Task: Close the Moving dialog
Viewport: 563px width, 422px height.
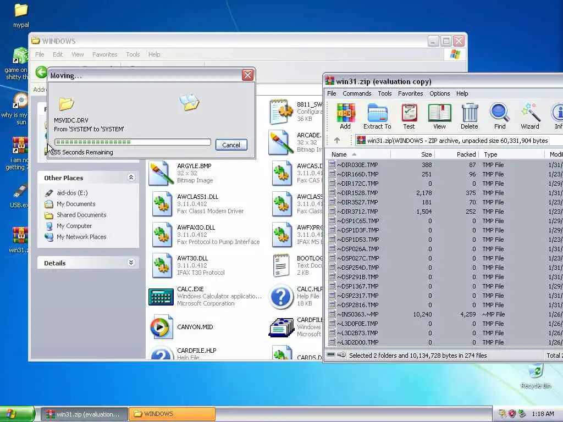Action: pyautogui.click(x=247, y=75)
